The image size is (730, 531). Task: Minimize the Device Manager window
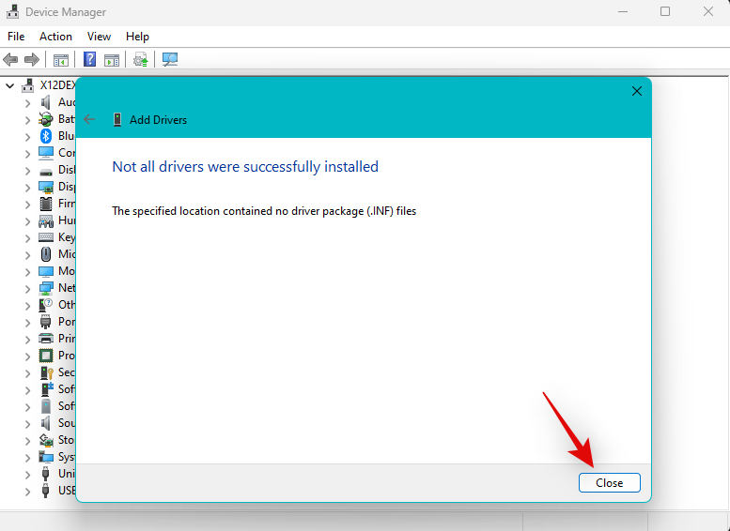point(623,11)
